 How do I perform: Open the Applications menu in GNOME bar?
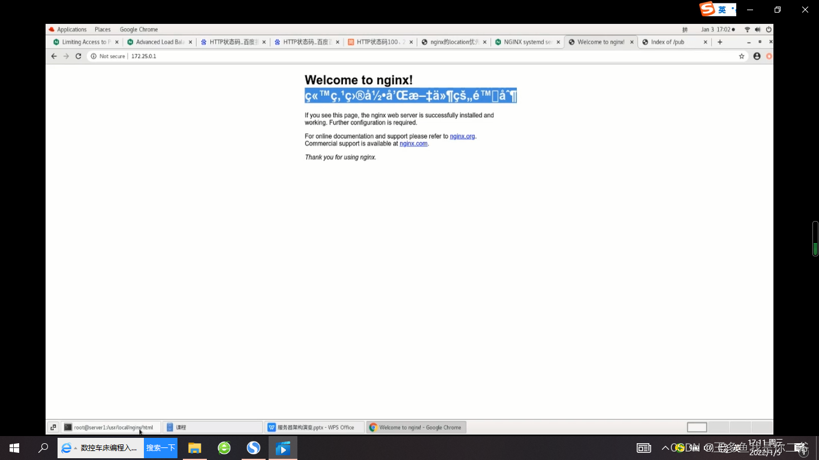coord(68,29)
